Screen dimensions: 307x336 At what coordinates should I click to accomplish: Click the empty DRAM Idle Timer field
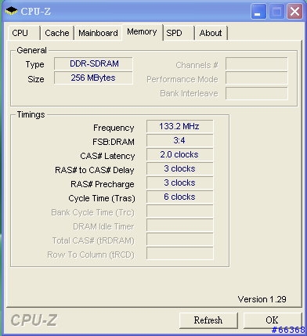click(x=179, y=226)
